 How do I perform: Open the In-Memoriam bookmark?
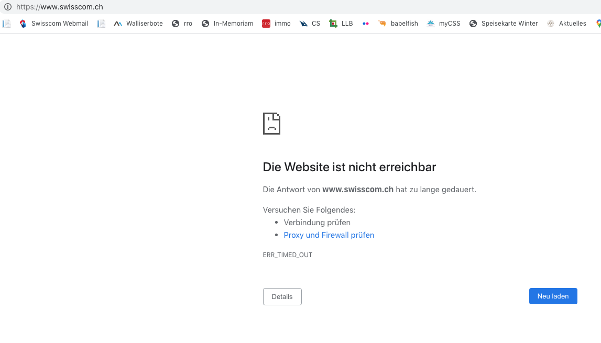[x=227, y=24]
